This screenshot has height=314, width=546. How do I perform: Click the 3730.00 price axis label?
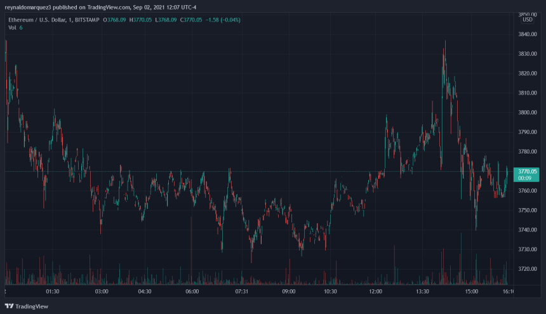coord(527,249)
